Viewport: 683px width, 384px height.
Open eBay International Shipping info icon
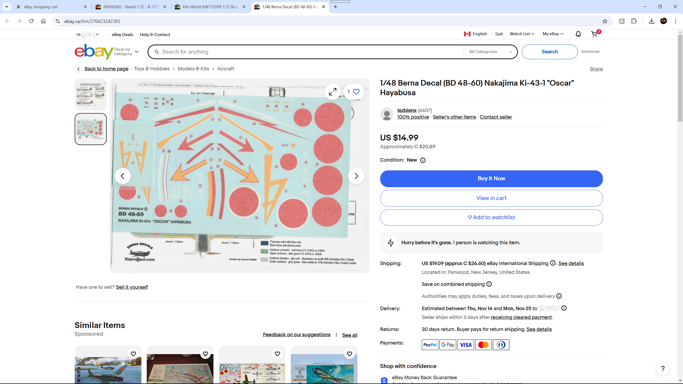553,263
